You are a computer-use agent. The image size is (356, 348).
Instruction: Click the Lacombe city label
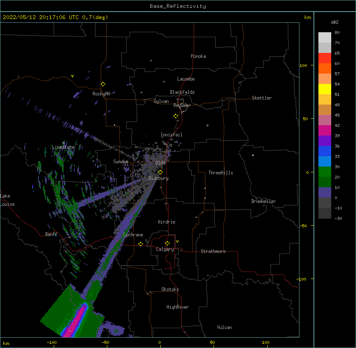(x=186, y=79)
